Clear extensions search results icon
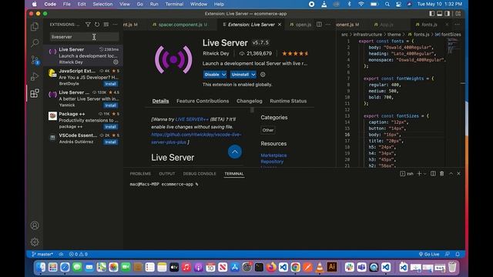The height and width of the screenshot is (277, 493). coord(106,25)
